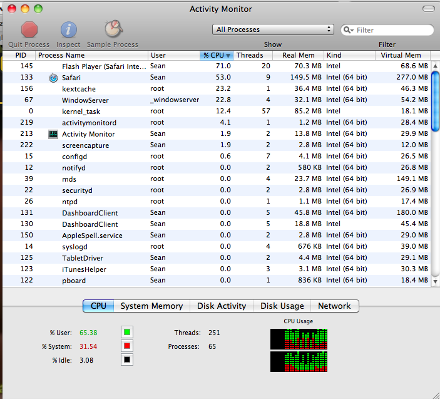Click the scrollbar down arrow of process list
The height and width of the screenshot is (399, 440).
435,281
